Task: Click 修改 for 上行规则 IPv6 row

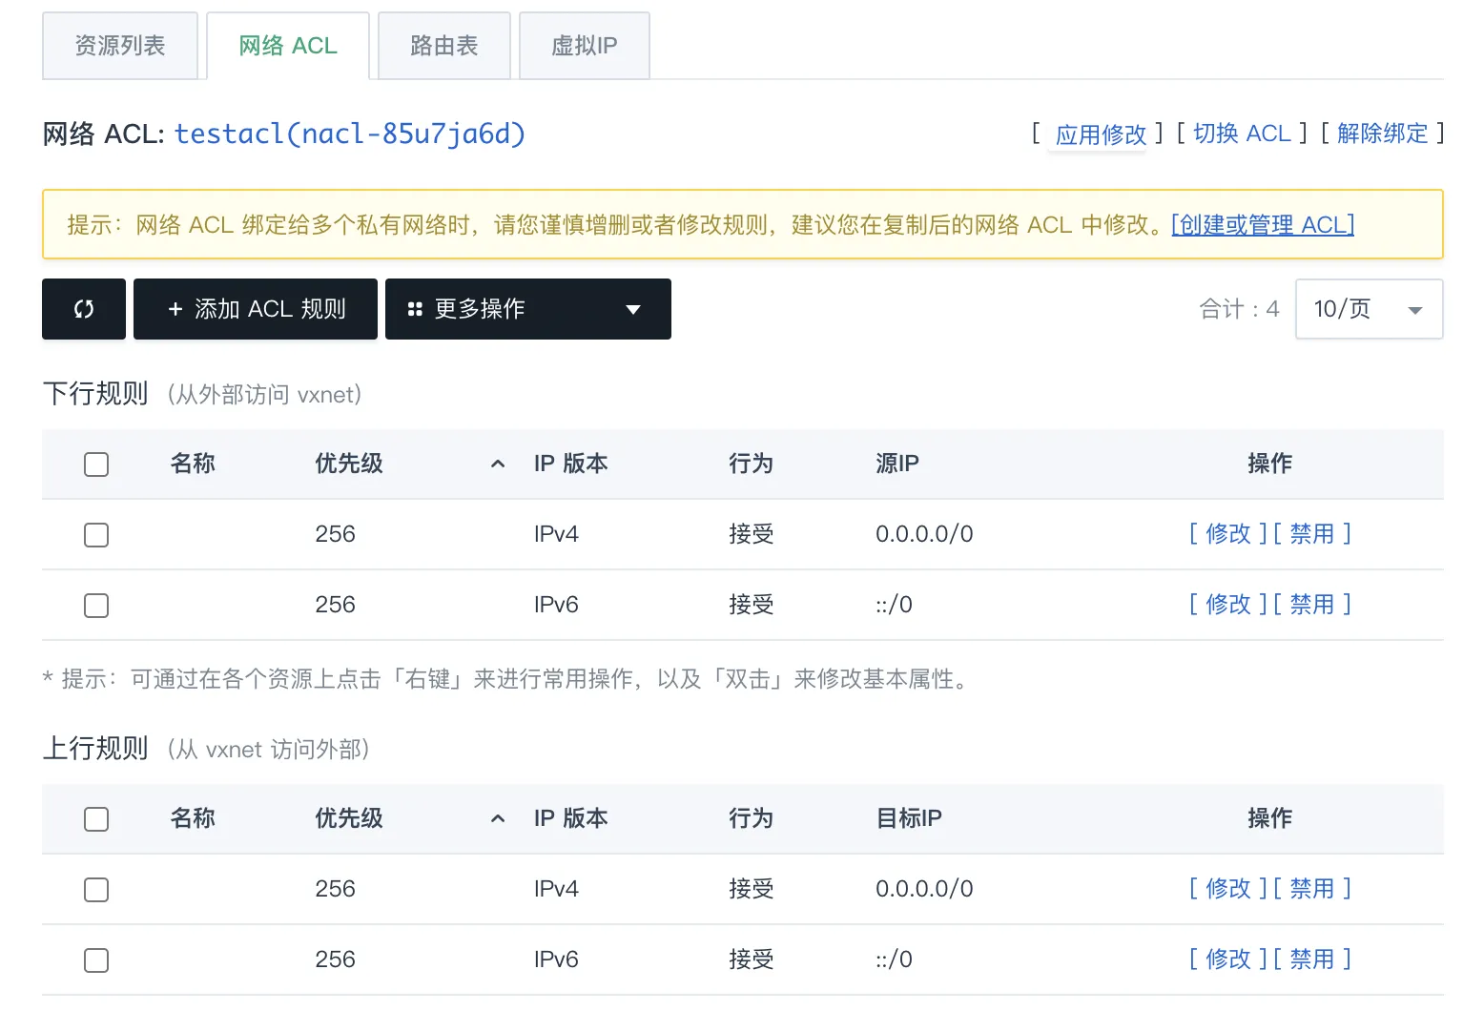Action: 1228,959
